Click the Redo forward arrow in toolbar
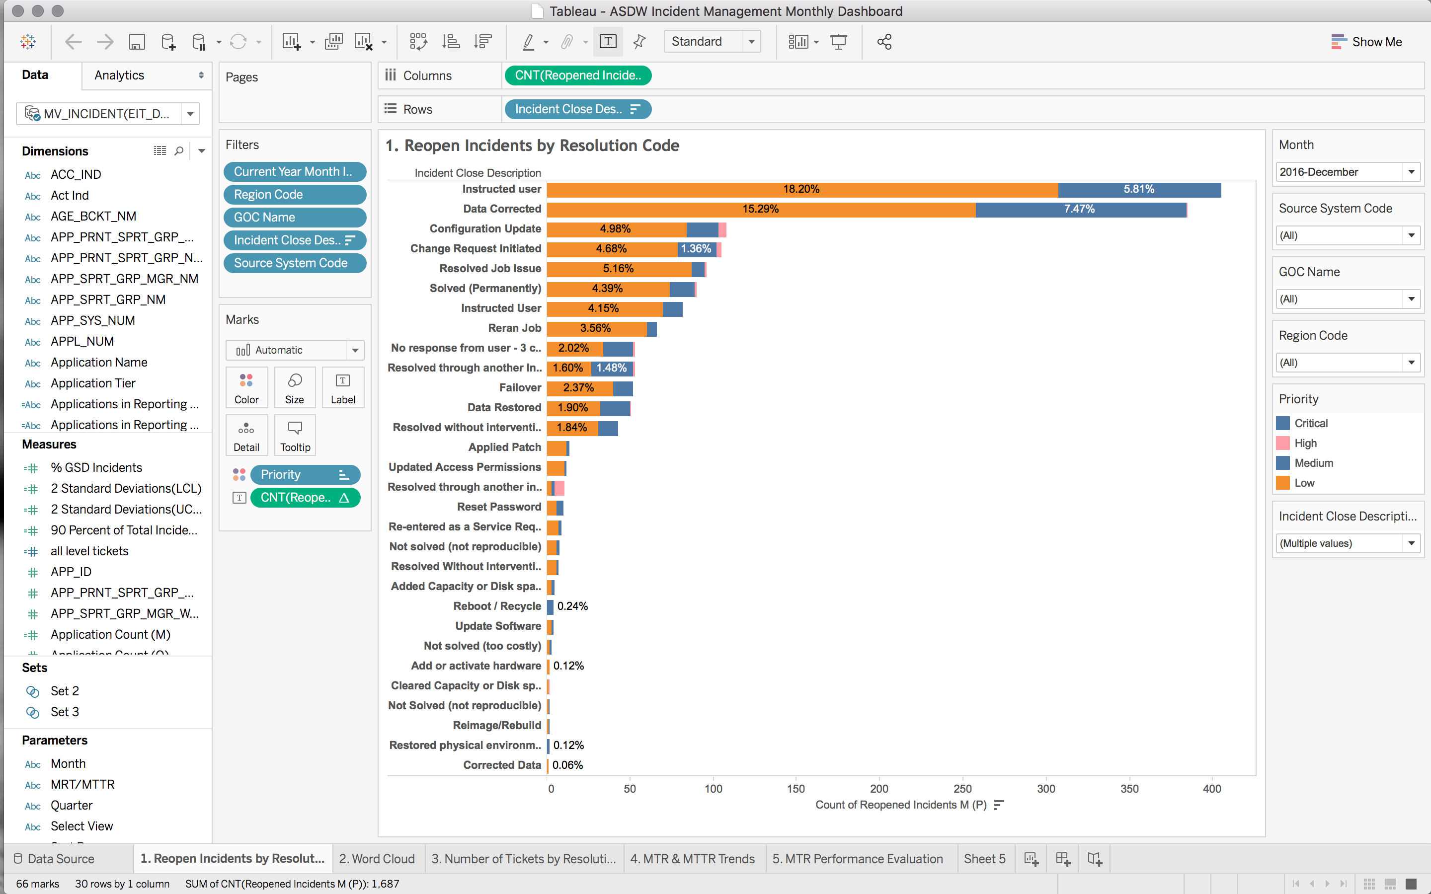1431x894 pixels. click(x=105, y=41)
